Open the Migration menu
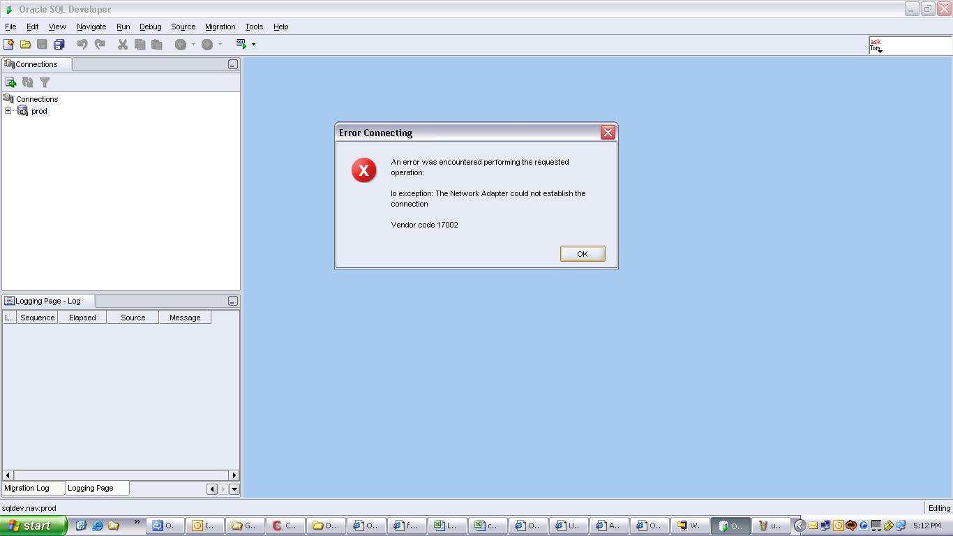953x536 pixels. click(x=220, y=27)
